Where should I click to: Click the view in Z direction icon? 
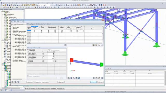[99, 78]
